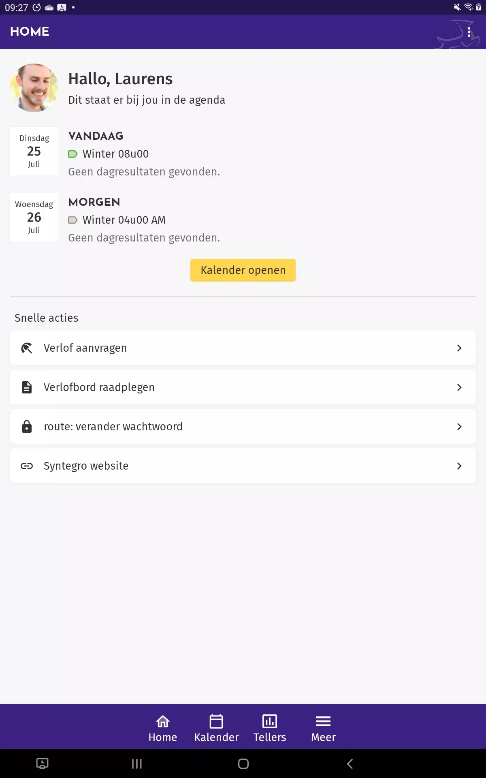Tap the link icon for Syntegro website

[x=27, y=466]
